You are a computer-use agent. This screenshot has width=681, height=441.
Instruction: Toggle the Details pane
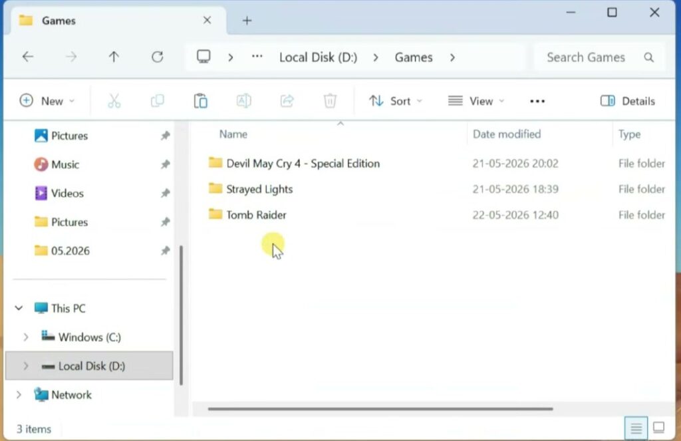point(627,101)
